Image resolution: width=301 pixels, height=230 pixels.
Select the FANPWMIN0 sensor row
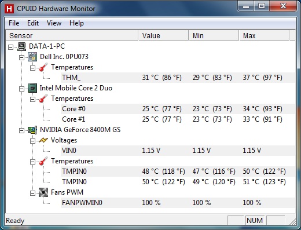(x=178, y=203)
